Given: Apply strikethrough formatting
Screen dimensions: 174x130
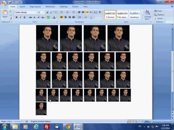Looking at the screenshot, I should coord(30,17).
